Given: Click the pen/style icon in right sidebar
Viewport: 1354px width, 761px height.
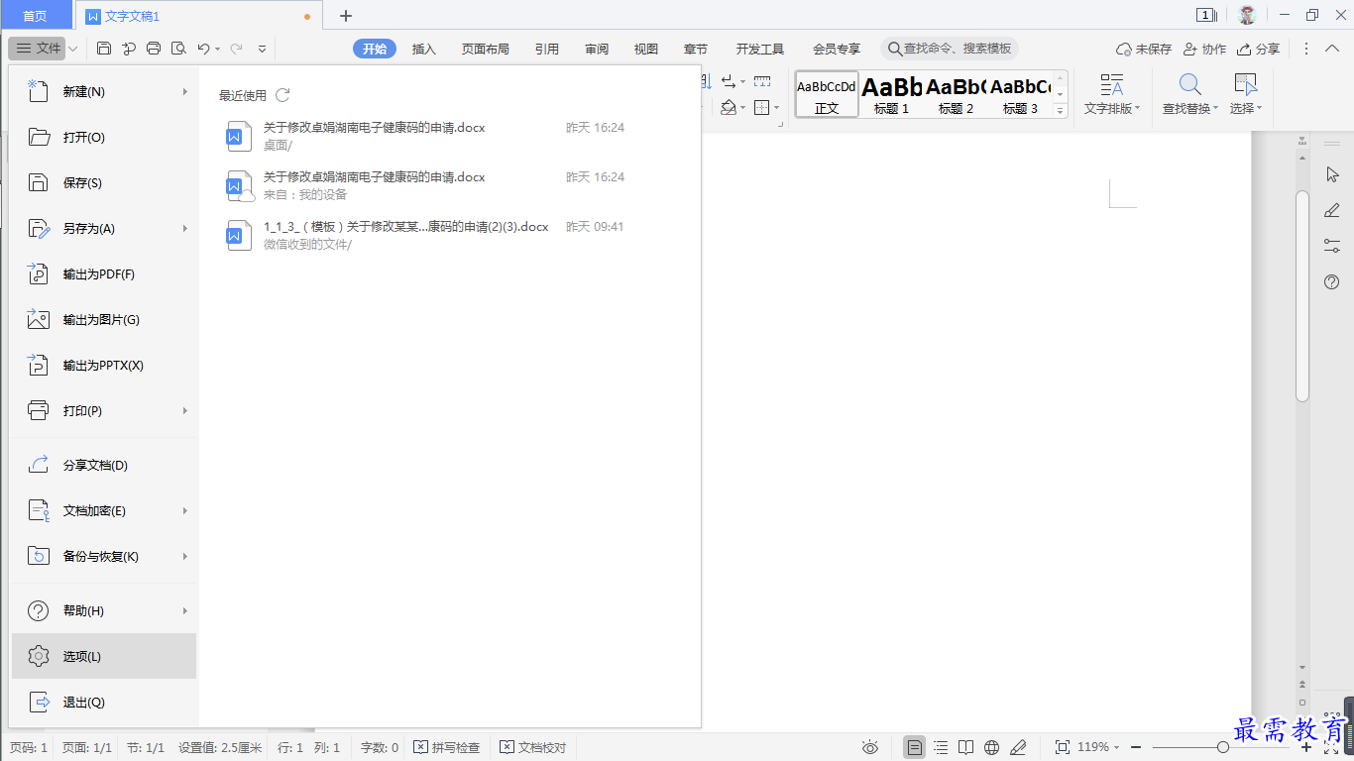Looking at the screenshot, I should pos(1332,210).
